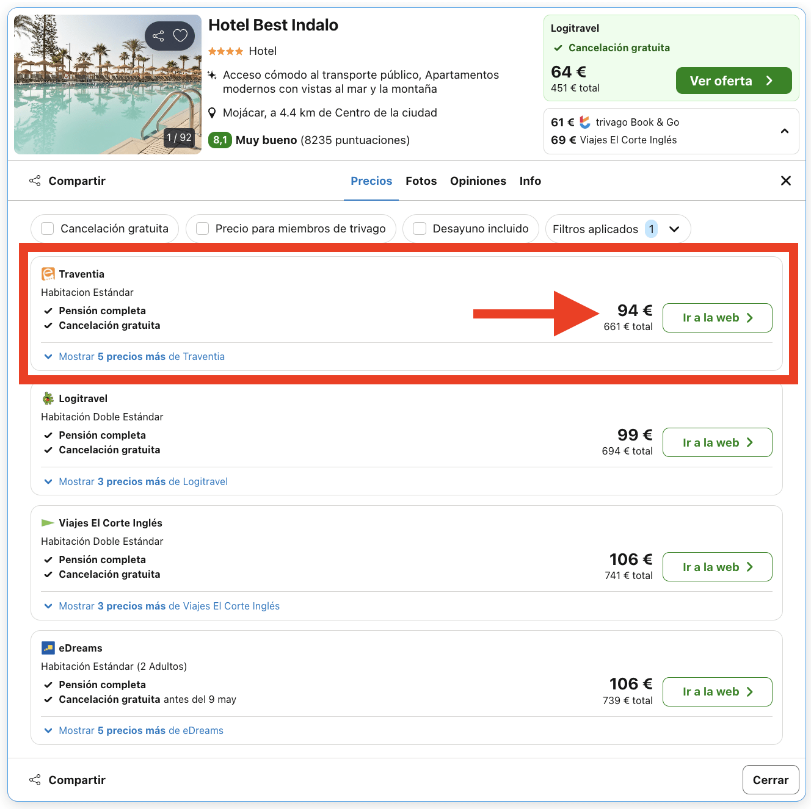Click the Traventia provider logo
Image resolution: width=811 pixels, height=809 pixels.
[x=47, y=273]
